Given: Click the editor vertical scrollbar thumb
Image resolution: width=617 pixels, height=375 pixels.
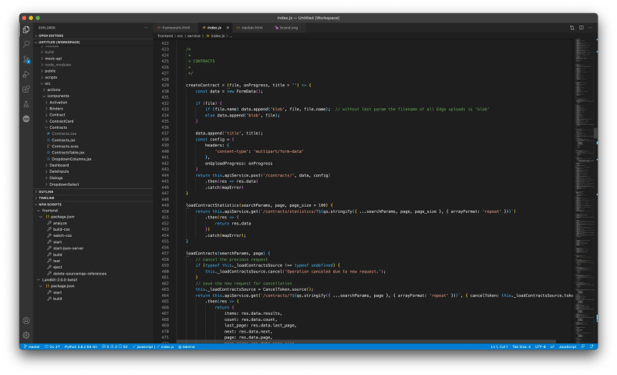Looking at the screenshot, I should [595, 133].
